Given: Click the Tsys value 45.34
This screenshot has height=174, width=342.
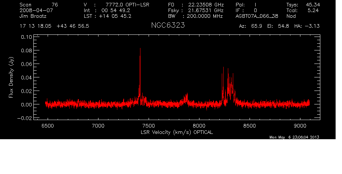Looking at the screenshot, I should (313, 5).
